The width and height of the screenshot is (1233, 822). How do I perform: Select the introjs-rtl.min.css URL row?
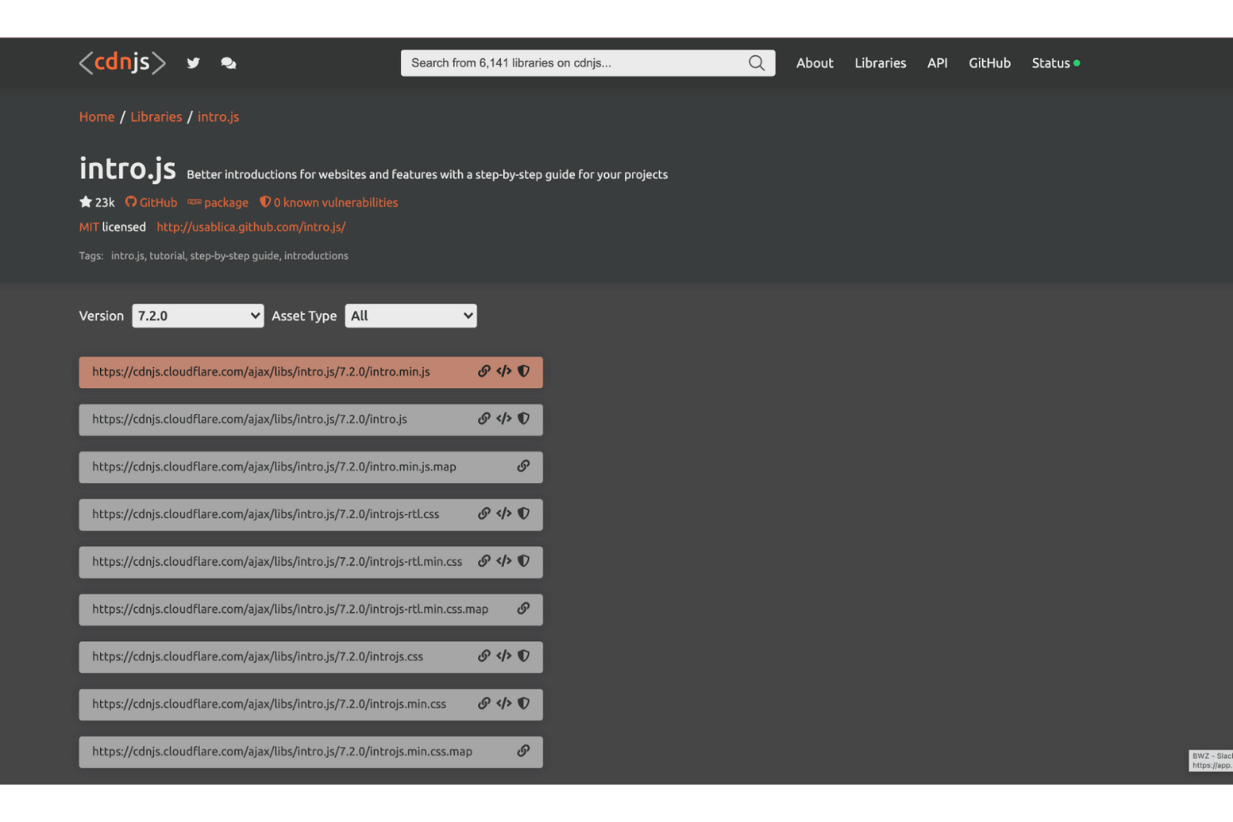(311, 562)
